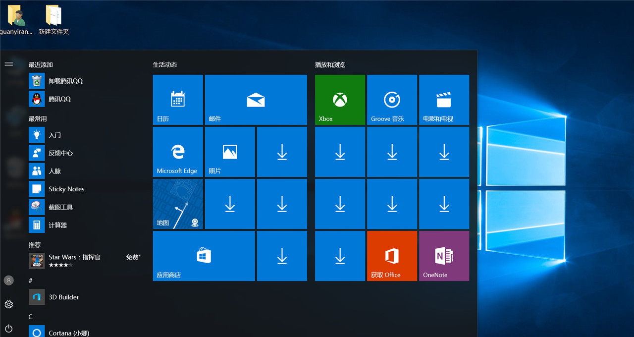This screenshot has height=337, width=634.
Task: Open the purple OneNote tile
Action: [x=444, y=256]
